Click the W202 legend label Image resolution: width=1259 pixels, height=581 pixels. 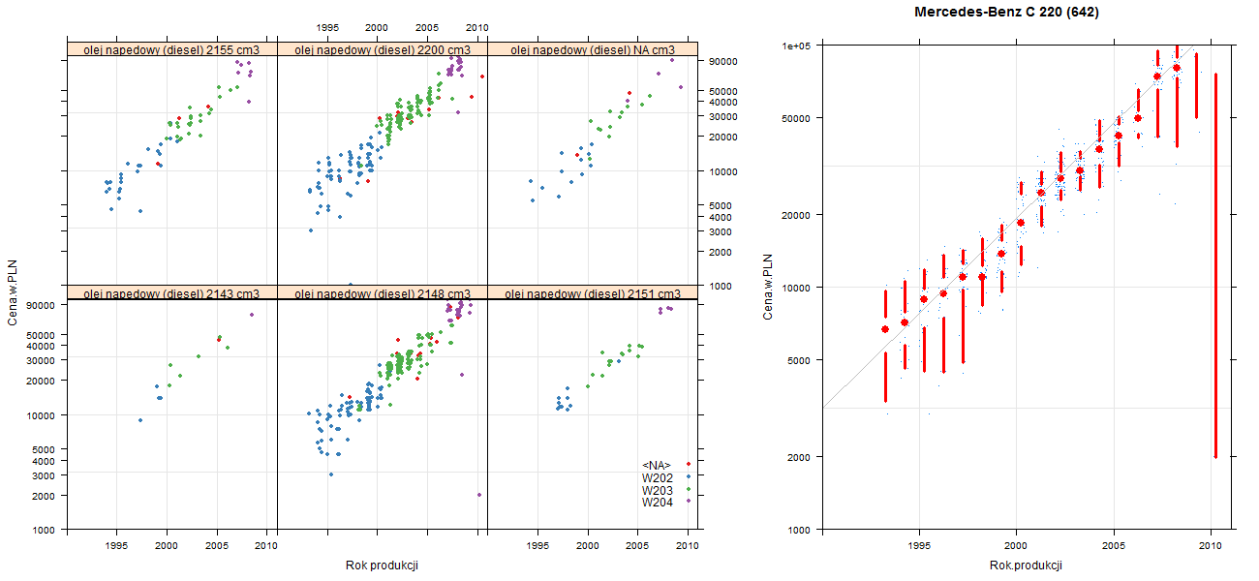(657, 477)
